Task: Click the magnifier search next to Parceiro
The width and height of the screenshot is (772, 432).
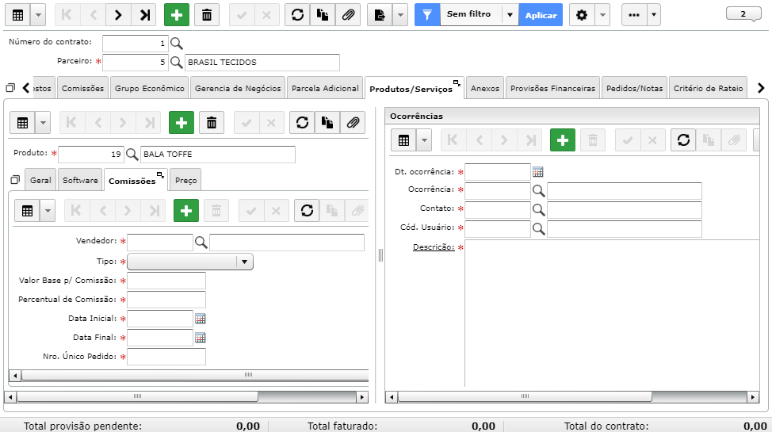Action: pos(176,63)
